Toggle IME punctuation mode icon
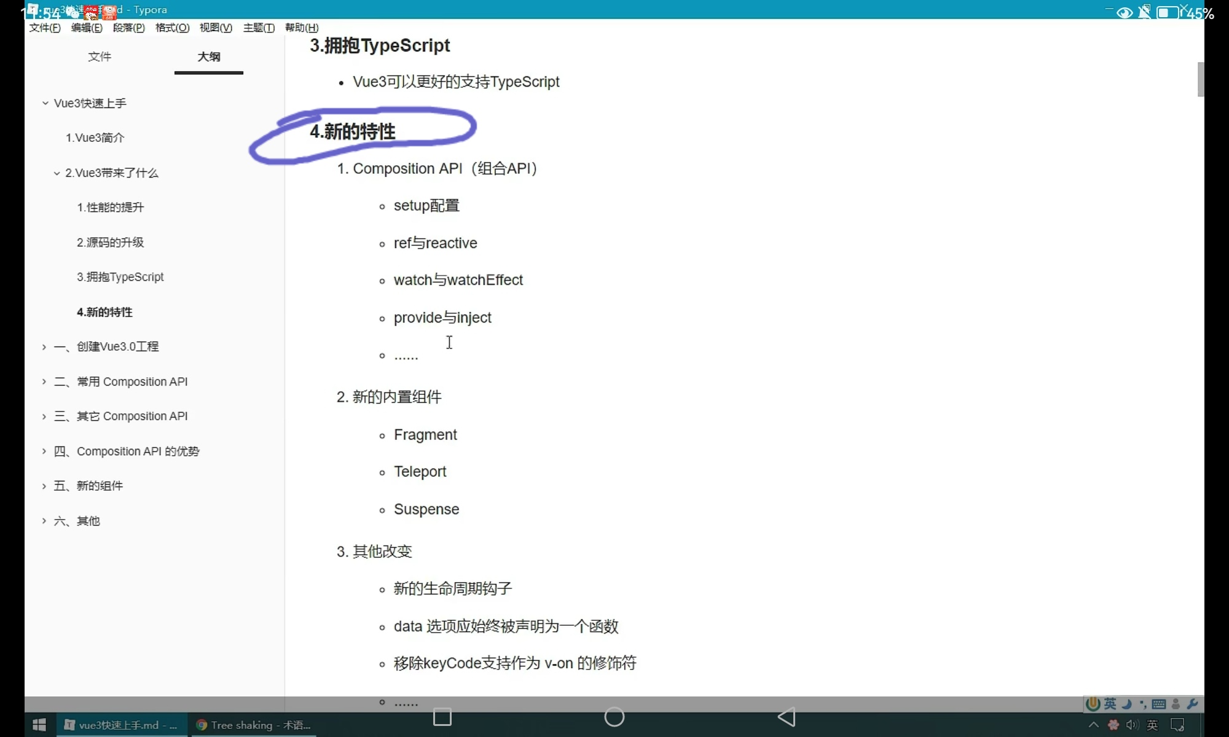Image resolution: width=1229 pixels, height=737 pixels. pos(1143,704)
